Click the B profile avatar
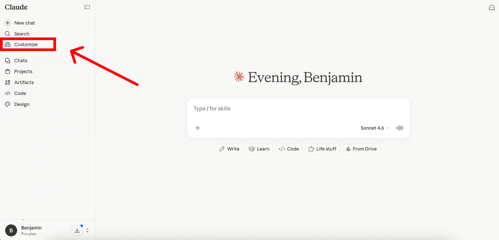Image resolution: width=499 pixels, height=240 pixels. [x=11, y=230]
